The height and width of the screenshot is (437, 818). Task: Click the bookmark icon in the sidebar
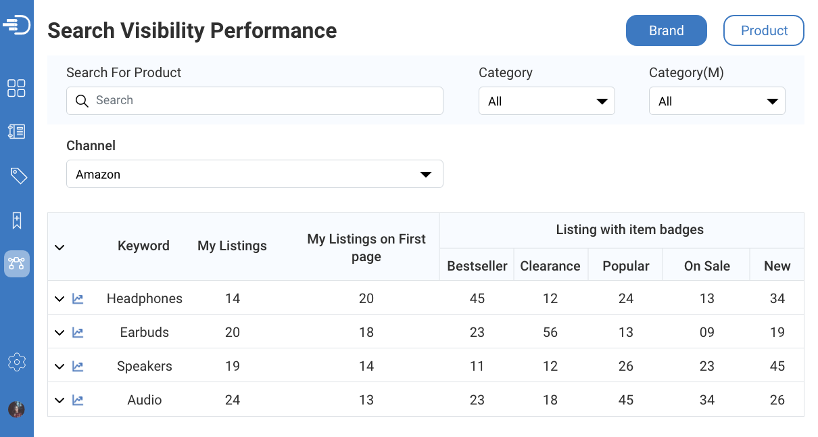pyautogui.click(x=16, y=220)
